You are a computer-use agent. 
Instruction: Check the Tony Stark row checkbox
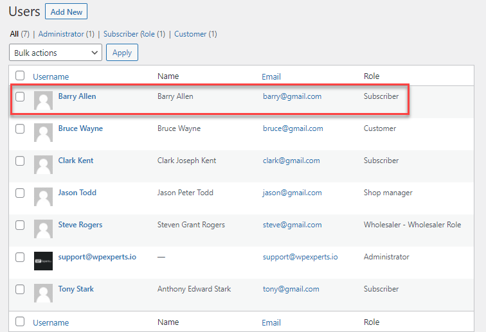tap(20, 289)
